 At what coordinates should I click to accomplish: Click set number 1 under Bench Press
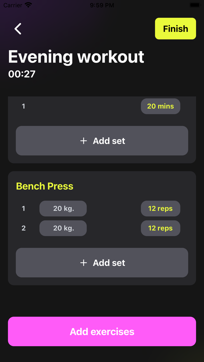tap(23, 208)
